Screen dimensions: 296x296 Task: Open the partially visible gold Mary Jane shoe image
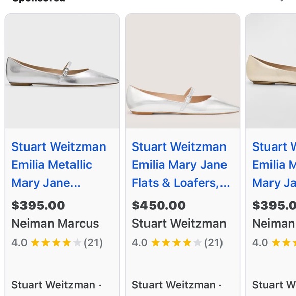coord(271,71)
